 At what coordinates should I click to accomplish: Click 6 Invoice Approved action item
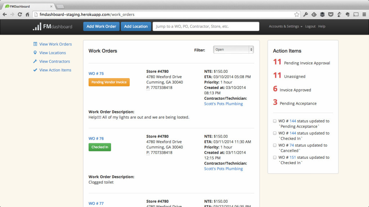pos(292,89)
